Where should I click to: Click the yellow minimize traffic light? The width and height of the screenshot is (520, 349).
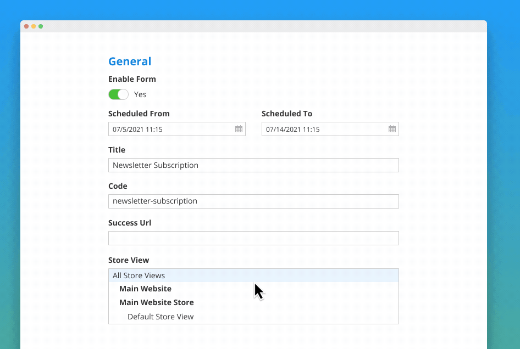(34, 26)
